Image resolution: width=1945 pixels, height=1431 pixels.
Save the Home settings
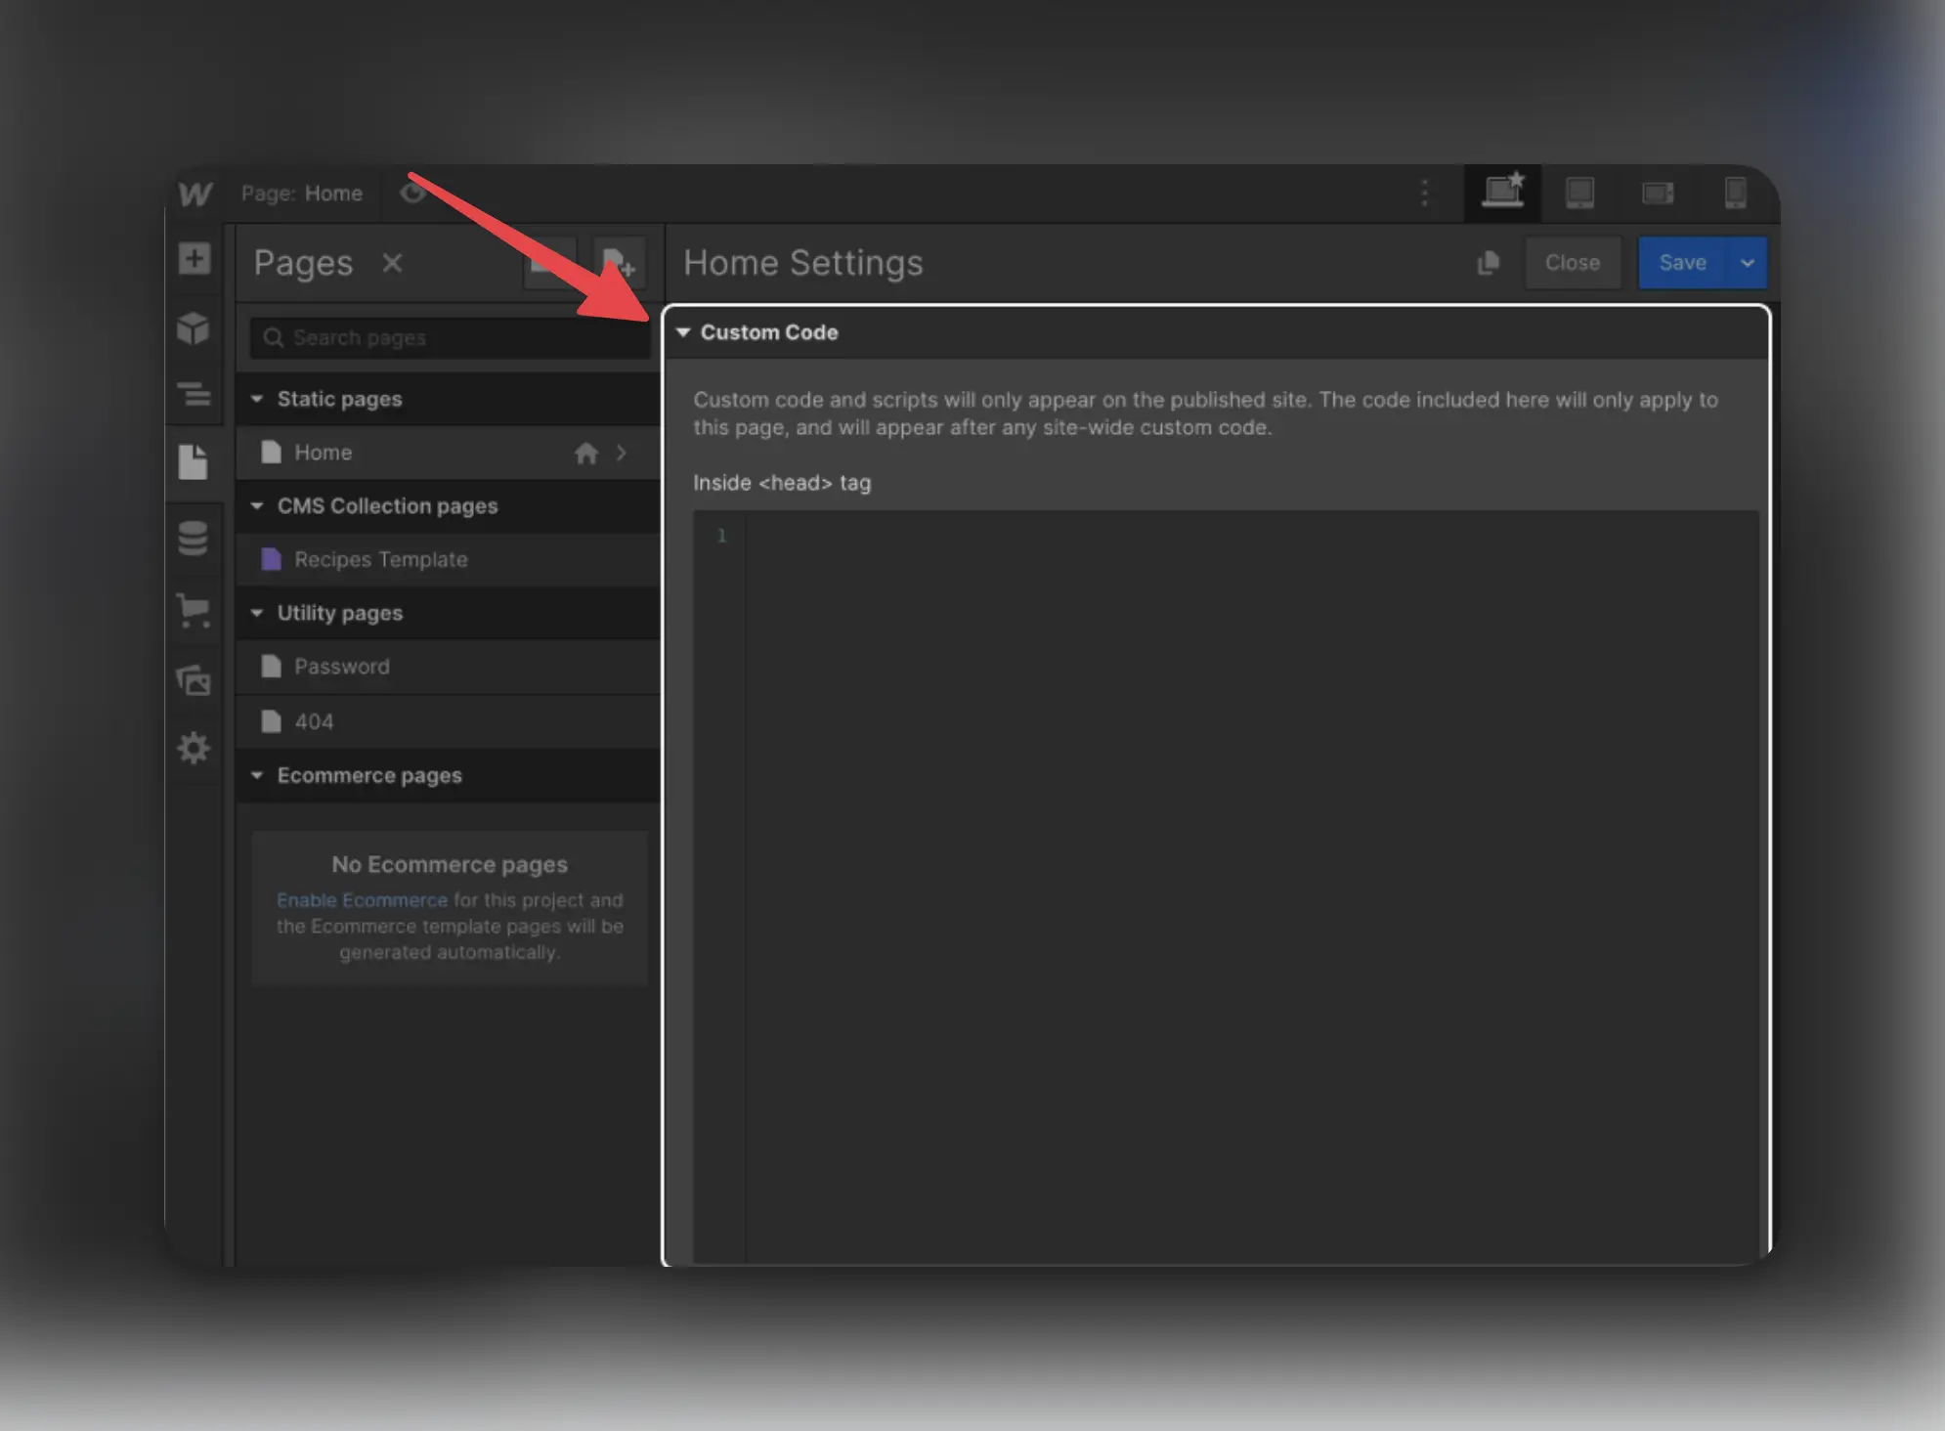coord(1682,263)
